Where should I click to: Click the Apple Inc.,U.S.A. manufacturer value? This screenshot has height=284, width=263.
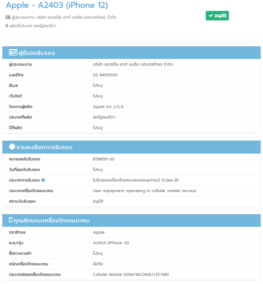pos(109,107)
